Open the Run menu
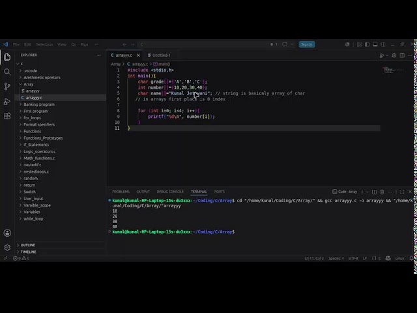Screen dimensions: 417x313 [85, 44]
